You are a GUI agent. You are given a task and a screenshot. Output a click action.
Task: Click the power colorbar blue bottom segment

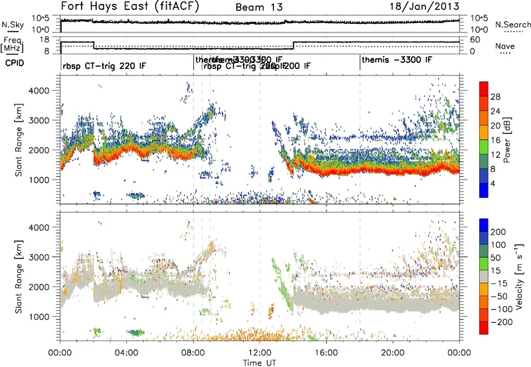pos(484,190)
